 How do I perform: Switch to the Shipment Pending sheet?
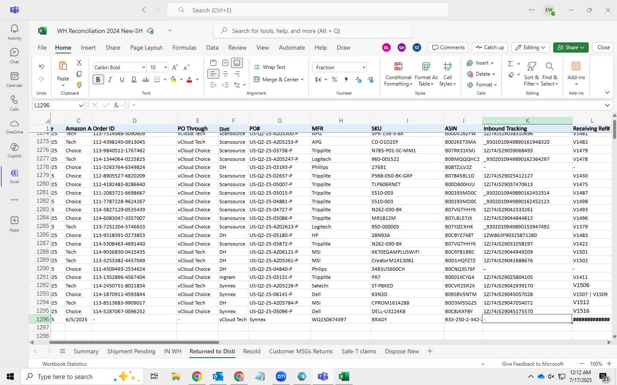(131, 351)
